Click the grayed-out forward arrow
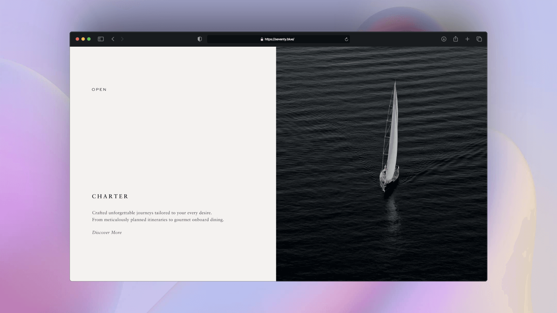 [x=122, y=39]
